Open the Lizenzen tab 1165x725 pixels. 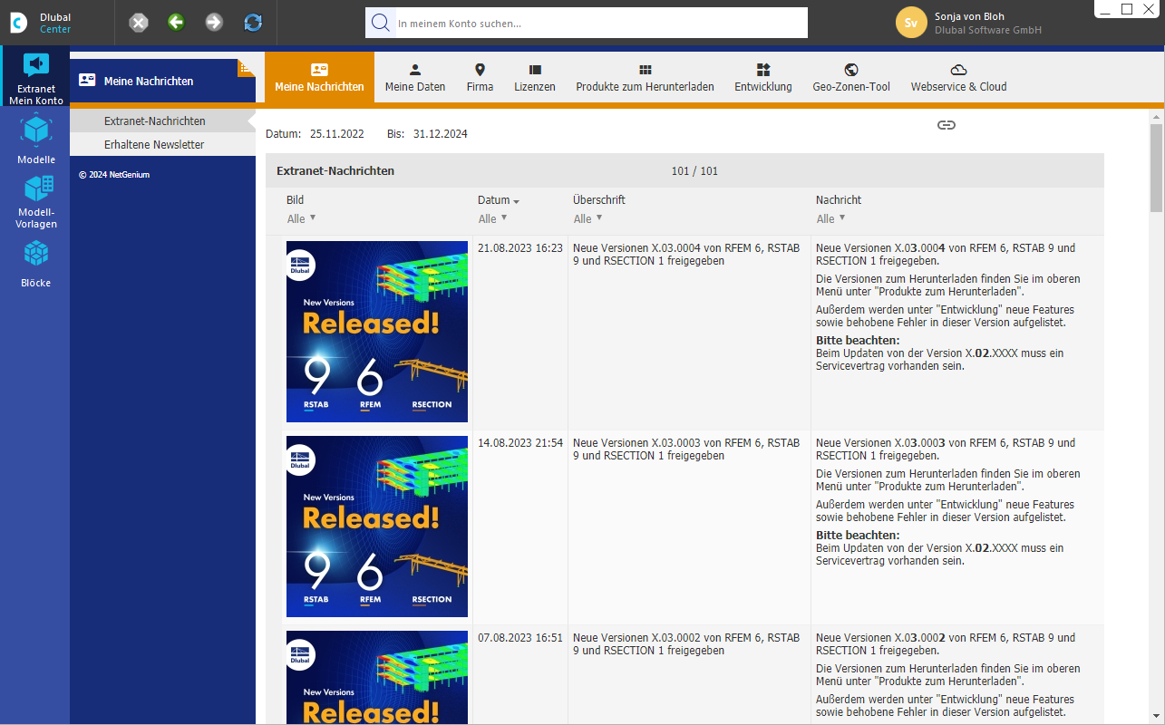534,76
